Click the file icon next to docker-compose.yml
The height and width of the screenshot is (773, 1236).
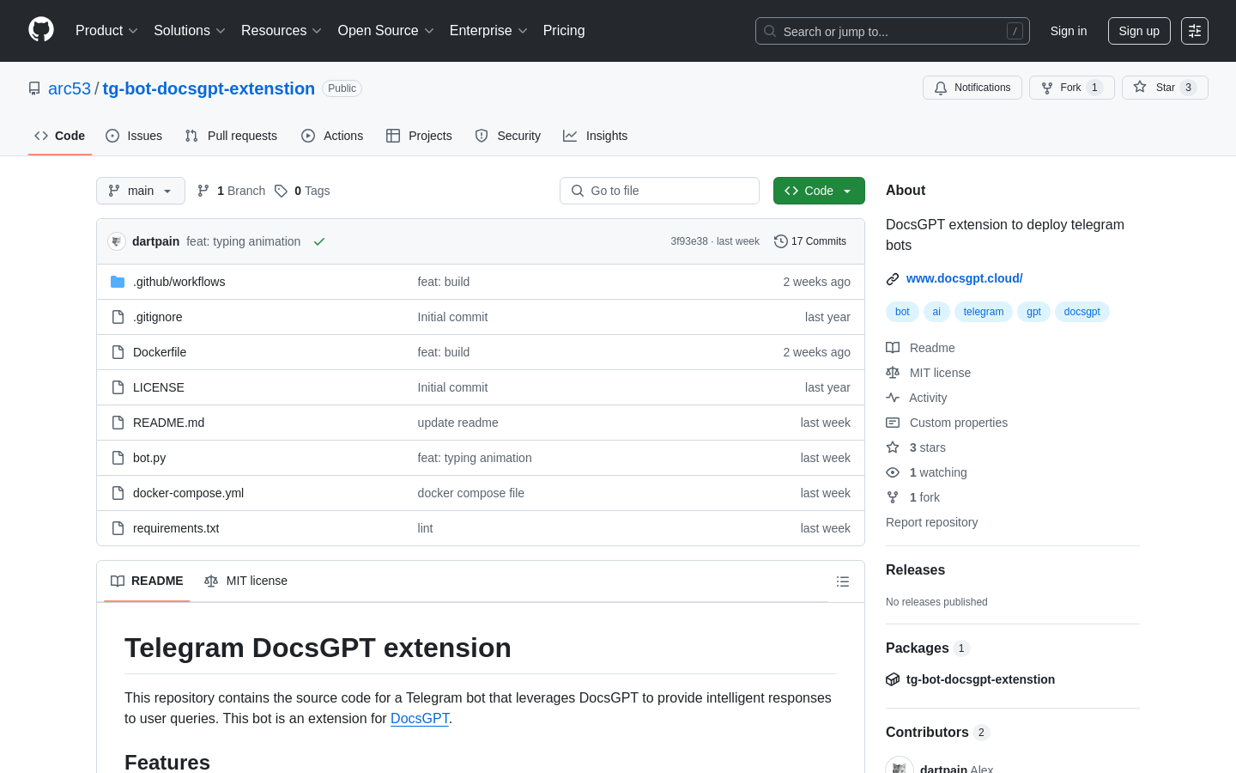118,493
